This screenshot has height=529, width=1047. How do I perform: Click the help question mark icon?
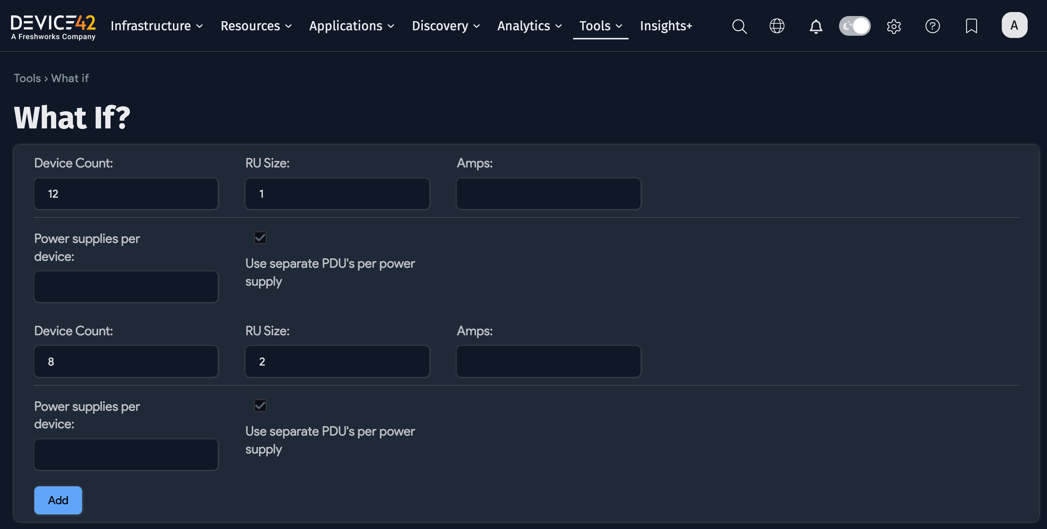pyautogui.click(x=932, y=26)
